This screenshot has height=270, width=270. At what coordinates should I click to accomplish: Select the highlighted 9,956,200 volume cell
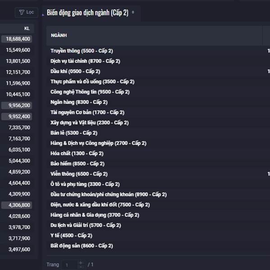click(17, 105)
